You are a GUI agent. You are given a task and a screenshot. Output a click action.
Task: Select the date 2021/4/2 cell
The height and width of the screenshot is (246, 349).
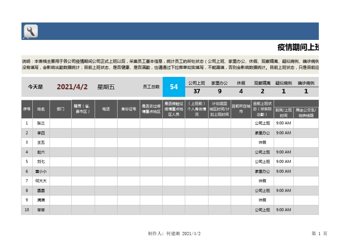click(72, 87)
